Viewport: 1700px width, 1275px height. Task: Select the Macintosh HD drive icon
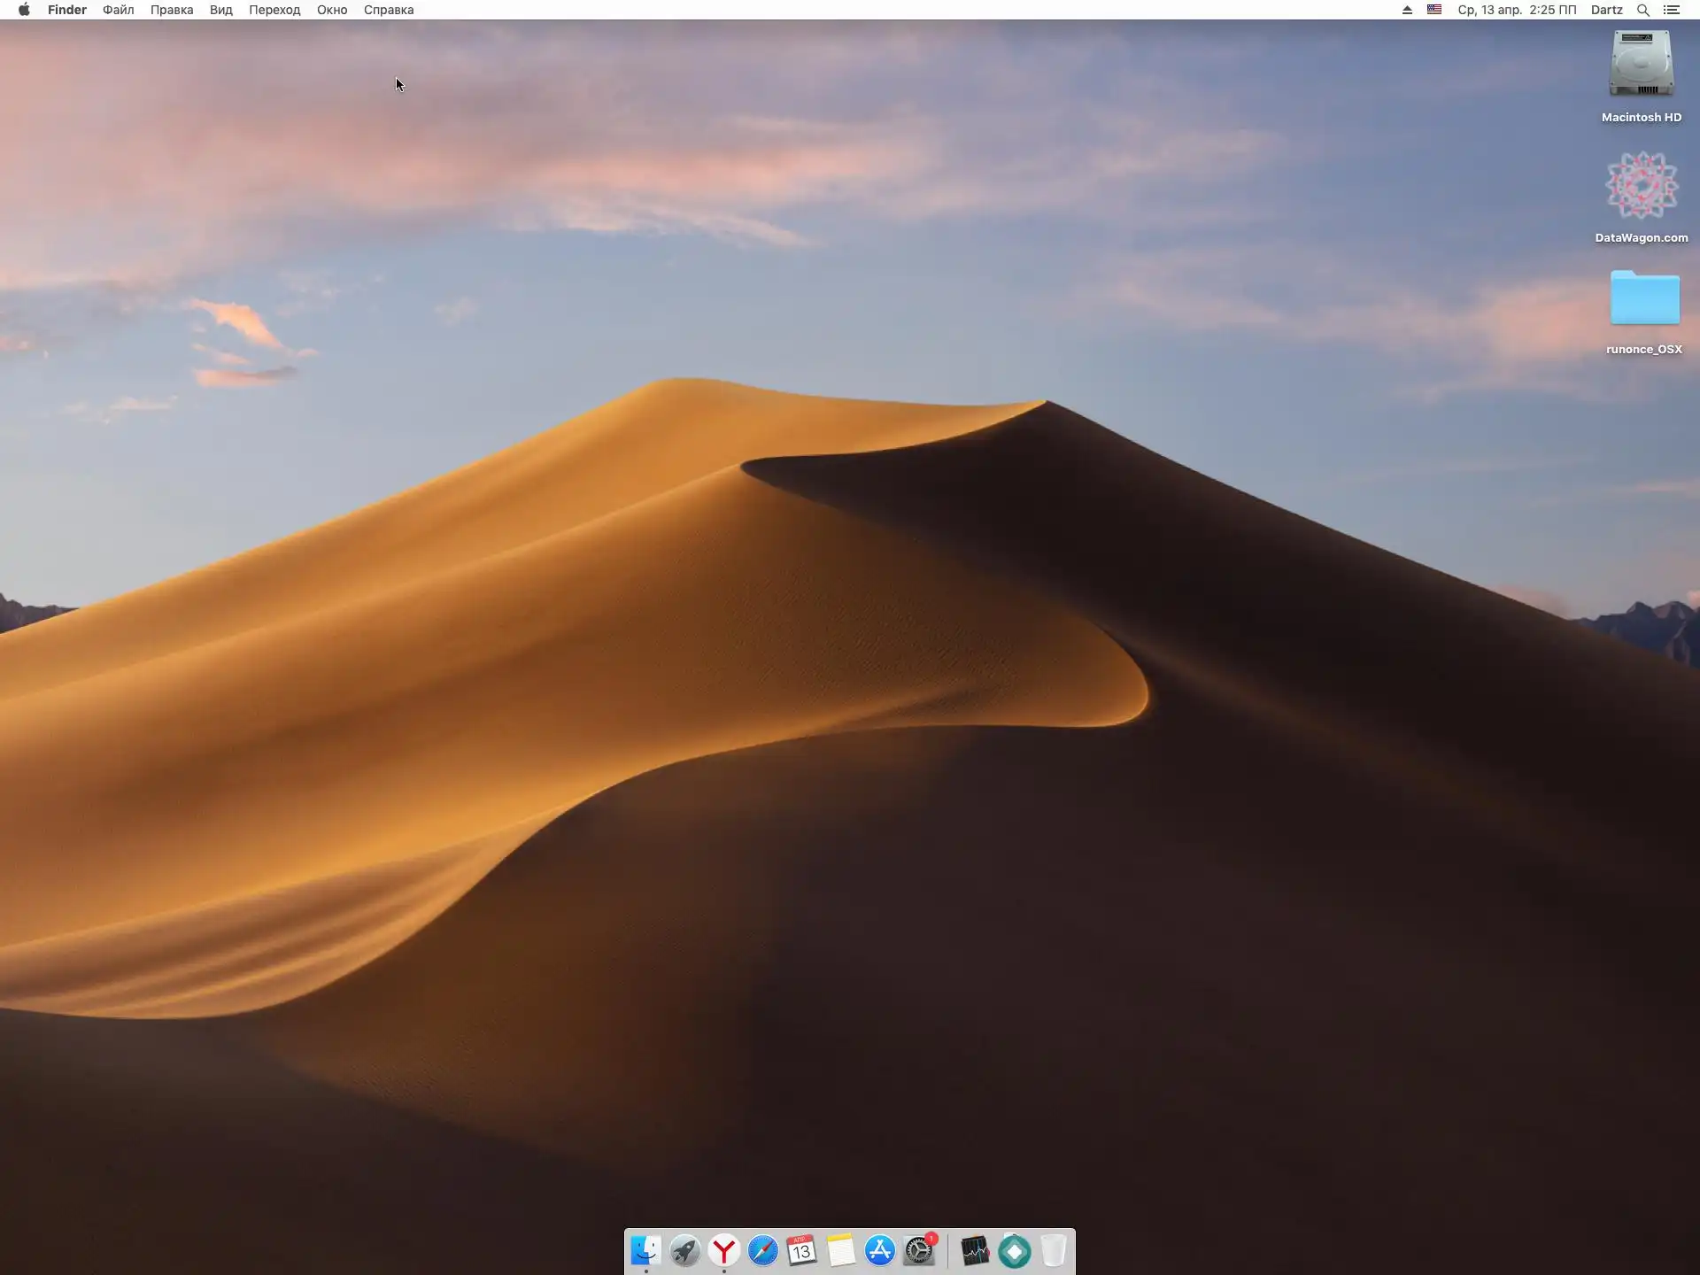[x=1641, y=65]
